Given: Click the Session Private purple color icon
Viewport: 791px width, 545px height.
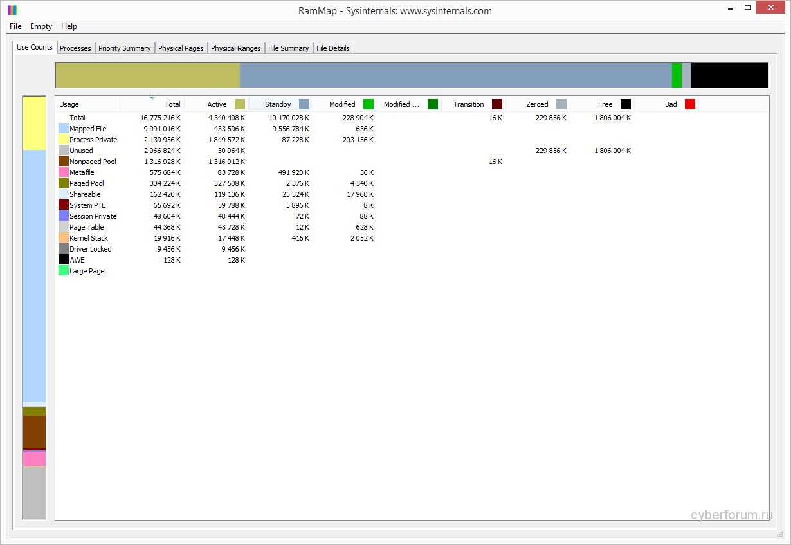Looking at the screenshot, I should pos(64,216).
